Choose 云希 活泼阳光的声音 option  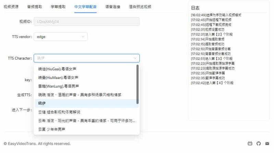pos(87,121)
